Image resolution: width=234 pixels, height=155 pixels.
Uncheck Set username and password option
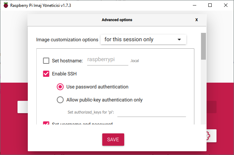[x=46, y=123]
